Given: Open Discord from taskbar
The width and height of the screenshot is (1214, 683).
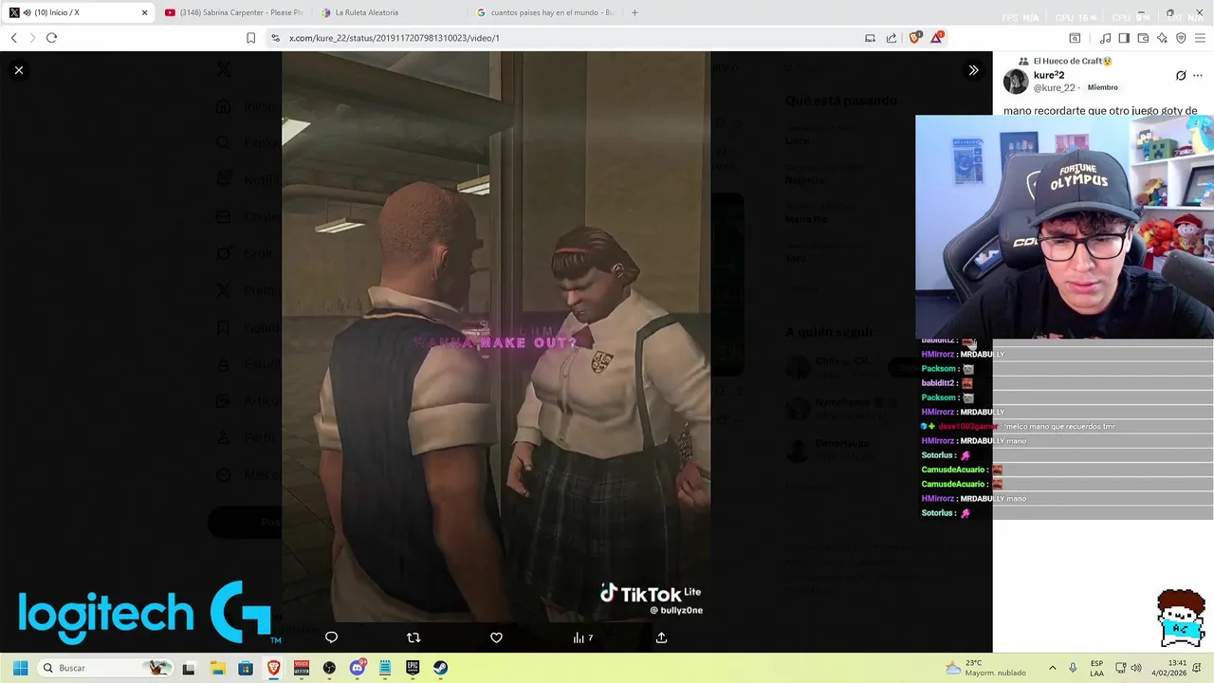Looking at the screenshot, I should 358,668.
